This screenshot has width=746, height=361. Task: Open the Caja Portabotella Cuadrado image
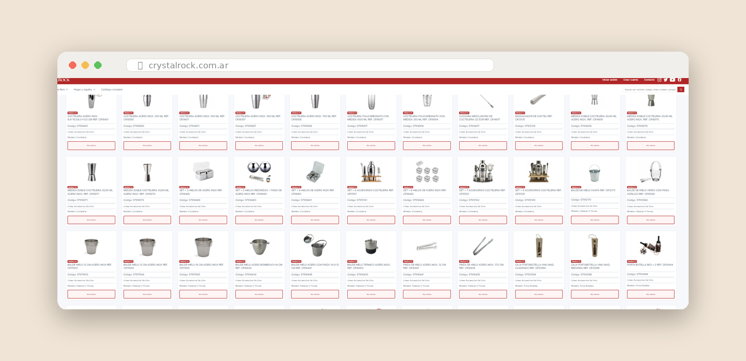(539, 246)
